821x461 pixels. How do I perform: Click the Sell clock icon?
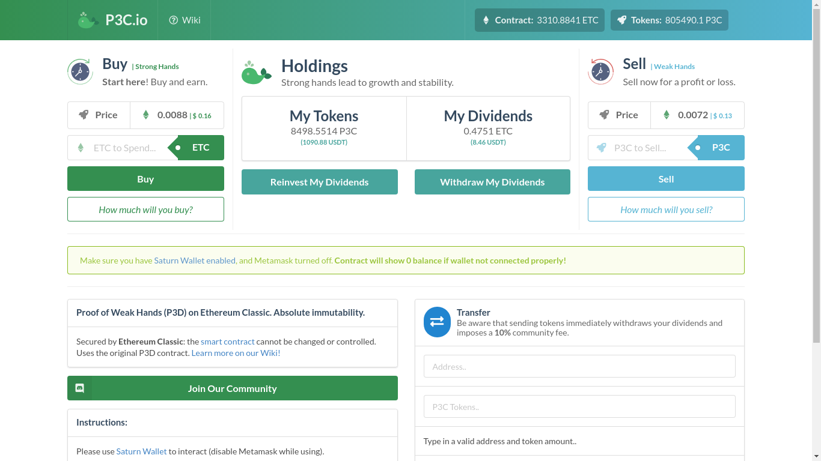coord(600,71)
